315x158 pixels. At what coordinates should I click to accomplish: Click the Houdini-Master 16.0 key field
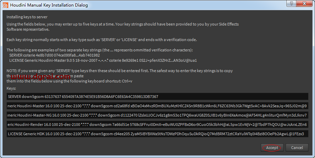[157, 106]
